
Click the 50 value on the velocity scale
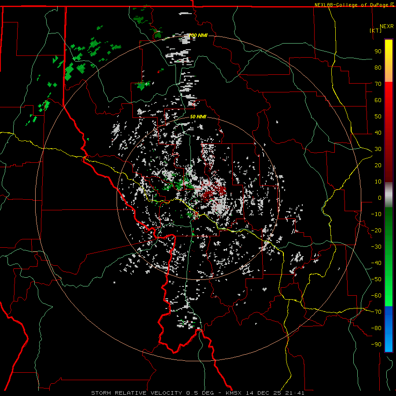coord(378,117)
